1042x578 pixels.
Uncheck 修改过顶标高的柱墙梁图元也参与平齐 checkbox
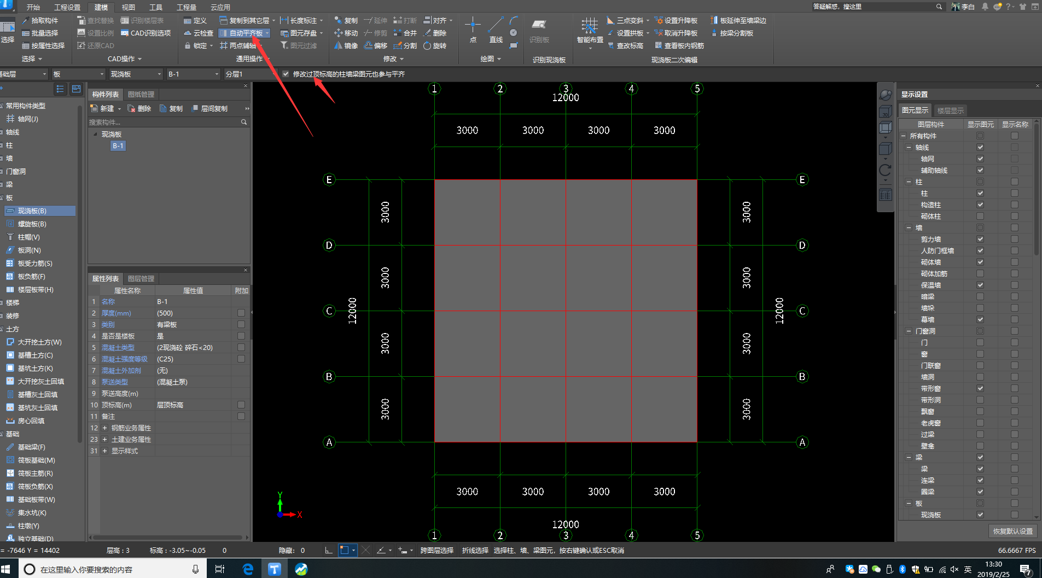(286, 74)
